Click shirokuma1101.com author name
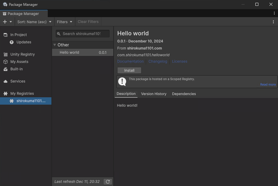This screenshot has height=186, width=278. click(x=145, y=48)
